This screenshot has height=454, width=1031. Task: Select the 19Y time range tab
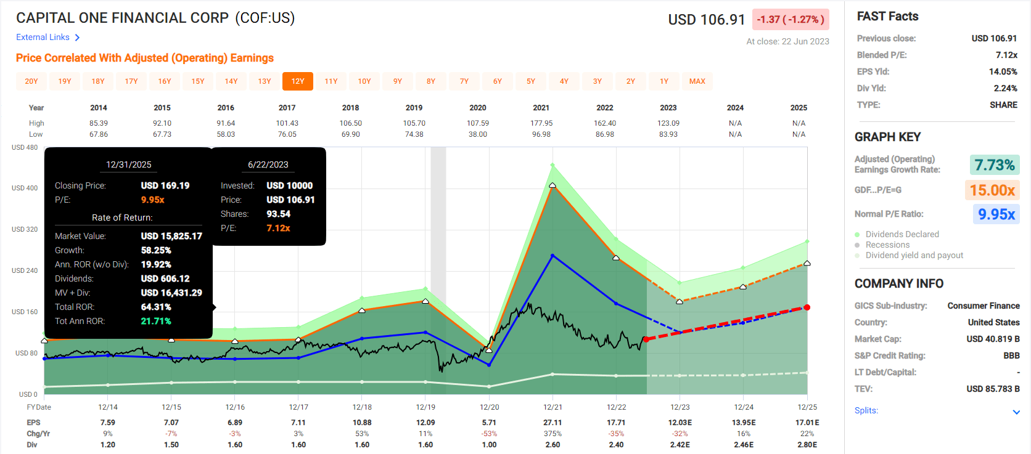65,81
